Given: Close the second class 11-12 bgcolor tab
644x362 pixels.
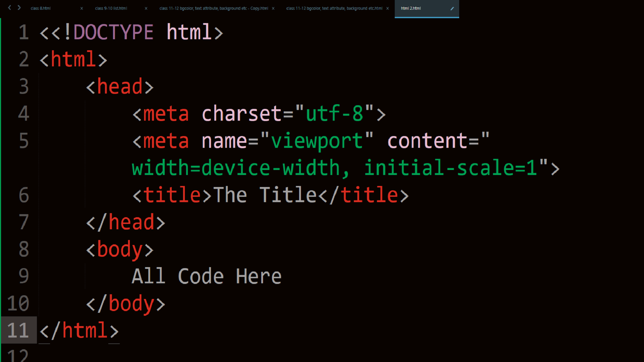Looking at the screenshot, I should 387,8.
